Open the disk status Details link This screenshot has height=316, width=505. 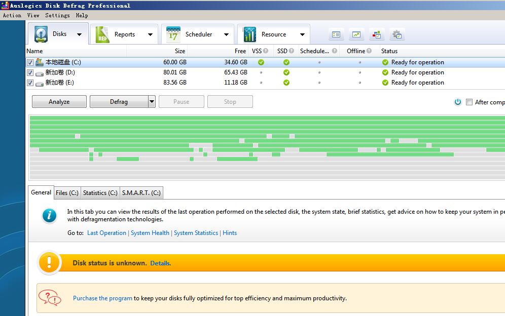[x=160, y=263]
